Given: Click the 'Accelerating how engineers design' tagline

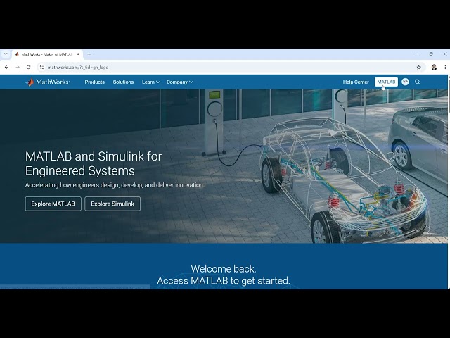Looking at the screenshot, I should [x=114, y=185].
